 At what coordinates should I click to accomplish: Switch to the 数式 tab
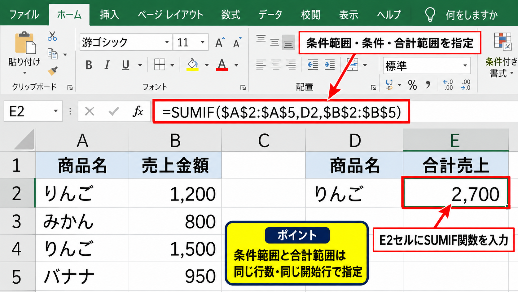coord(230,14)
